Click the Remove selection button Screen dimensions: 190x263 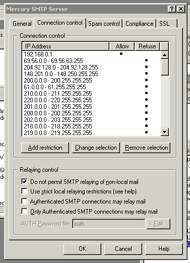pos(146,148)
